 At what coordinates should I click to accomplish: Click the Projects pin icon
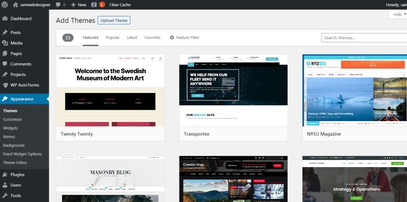click(x=5, y=75)
